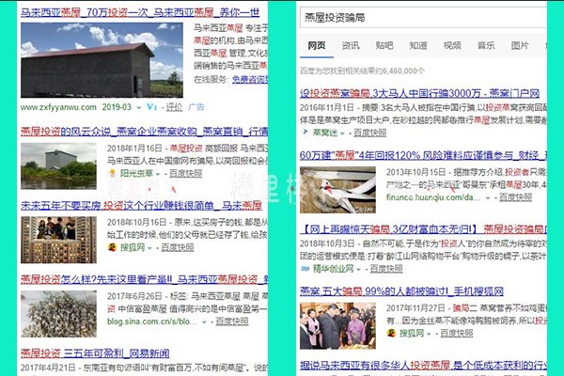Open 百度快照 beside 阳光虫草

click(185, 173)
